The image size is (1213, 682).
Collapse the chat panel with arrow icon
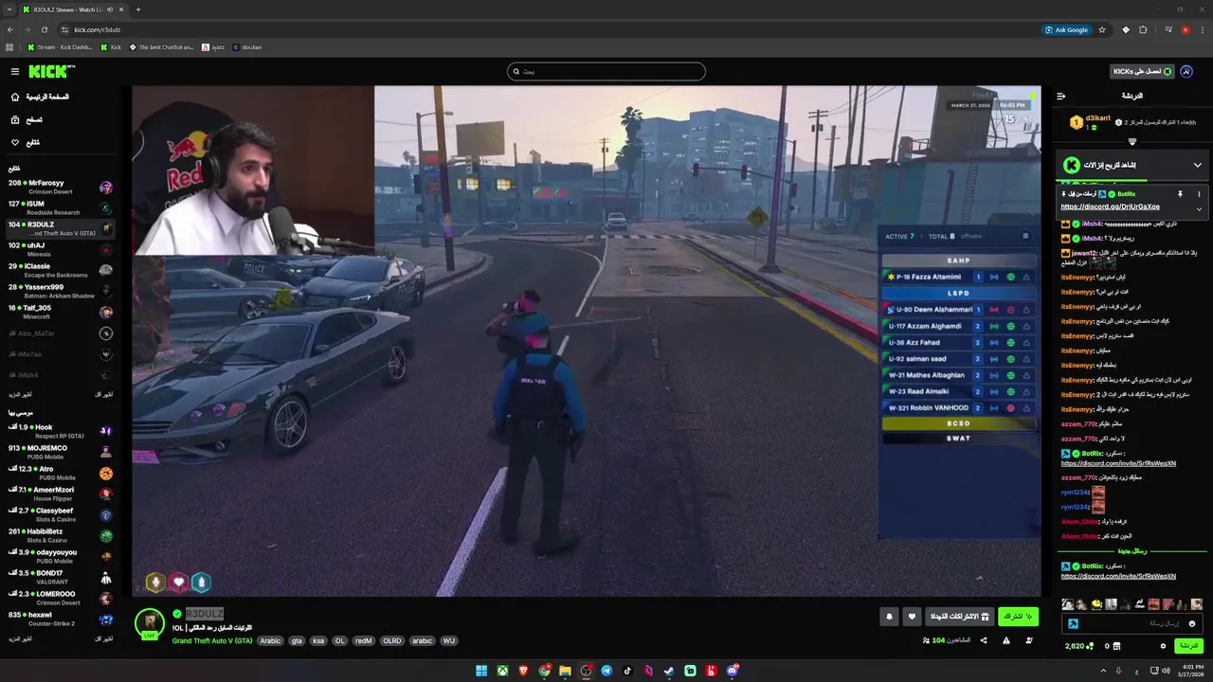click(1061, 96)
